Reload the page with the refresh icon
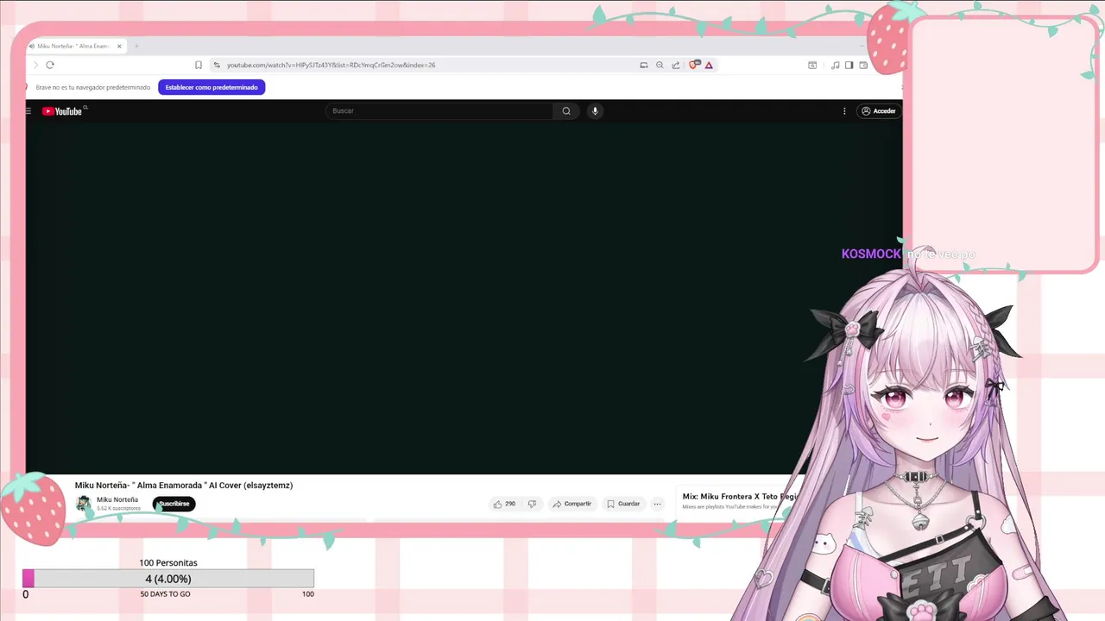Image resolution: width=1105 pixels, height=621 pixels. coord(50,65)
